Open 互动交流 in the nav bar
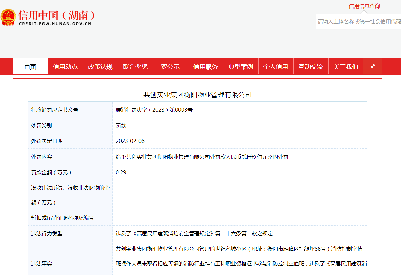This screenshot has height=275, width=401. click(311, 67)
